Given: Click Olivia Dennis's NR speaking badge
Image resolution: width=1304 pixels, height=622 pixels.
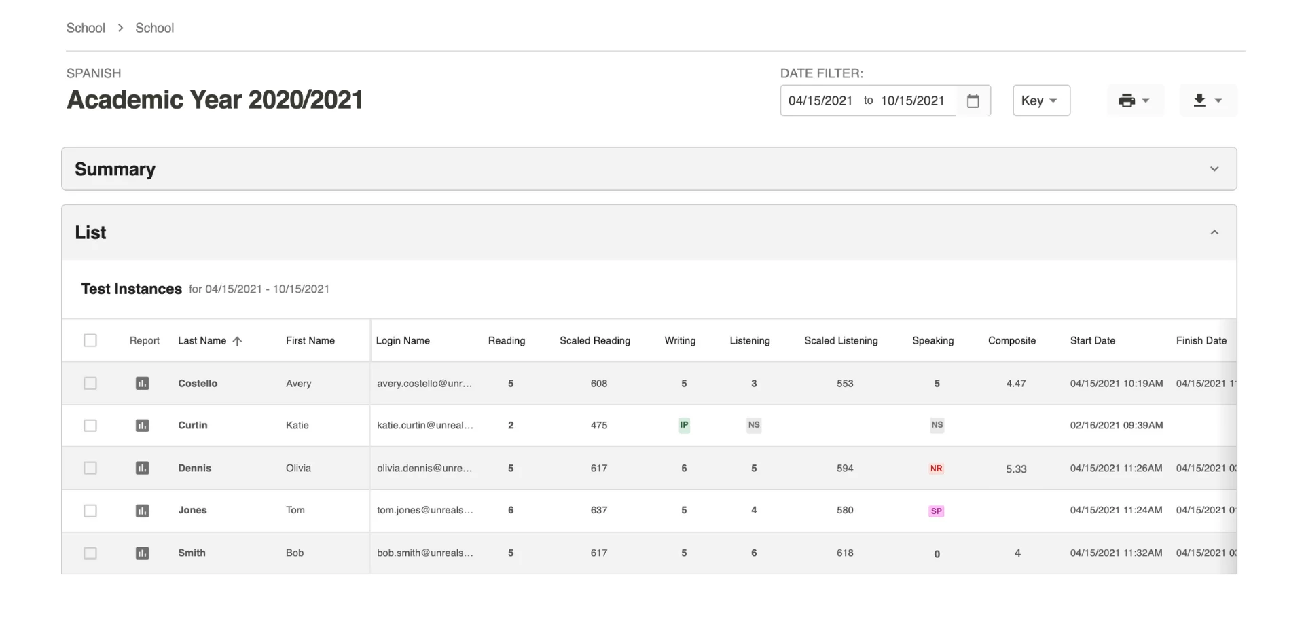Looking at the screenshot, I should [x=936, y=469].
